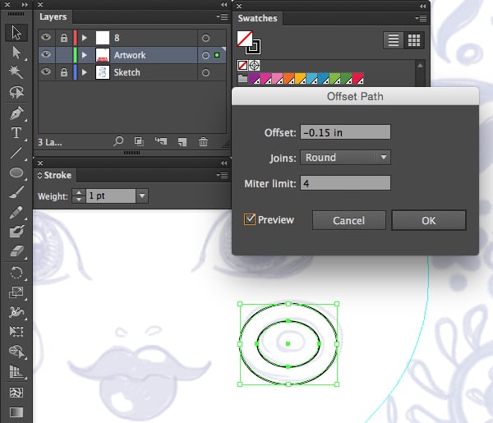
Task: Open the stroke Weight dropdown arrow
Action: click(x=142, y=195)
